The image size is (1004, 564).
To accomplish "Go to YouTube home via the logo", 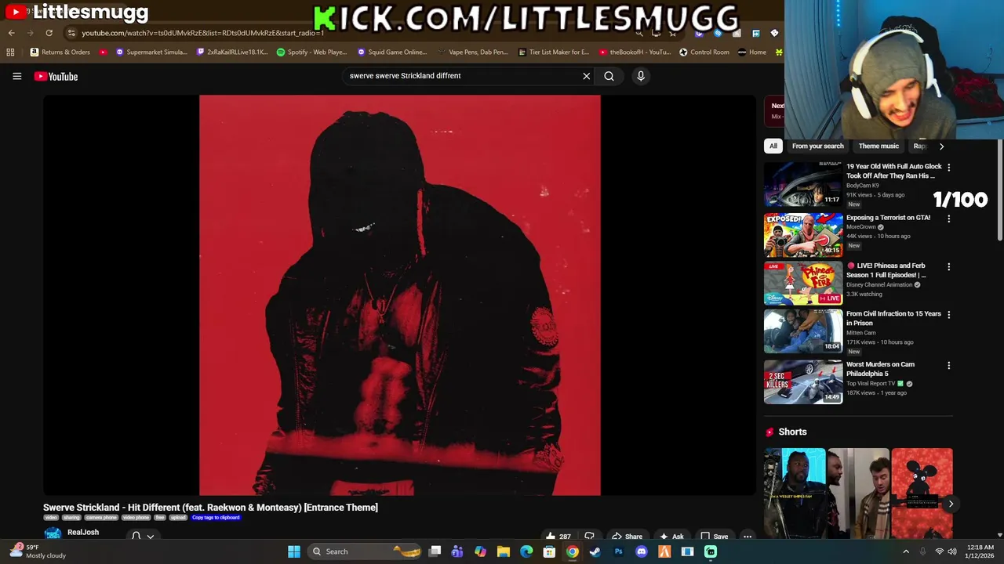I will point(56,76).
